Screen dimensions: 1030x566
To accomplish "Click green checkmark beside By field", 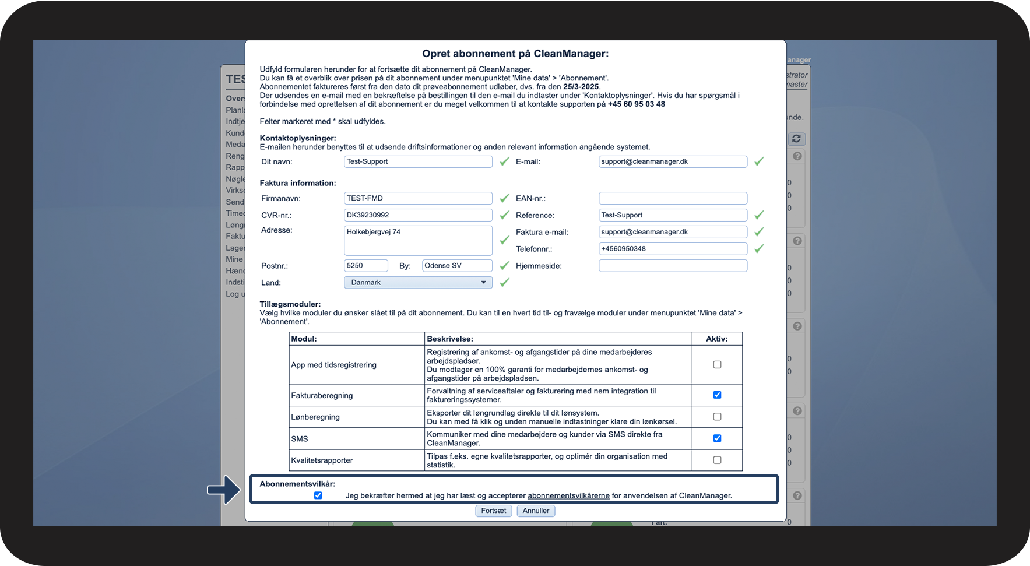I will coord(505,265).
